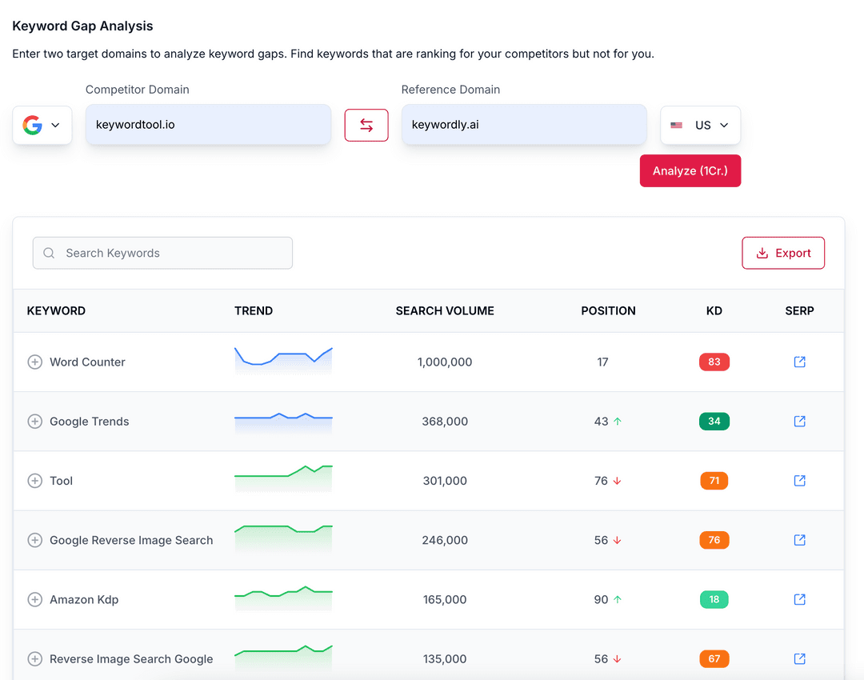Viewport: 864px width, 680px height.
Task: Click the down arrow beside position 76
Action: pyautogui.click(x=618, y=481)
